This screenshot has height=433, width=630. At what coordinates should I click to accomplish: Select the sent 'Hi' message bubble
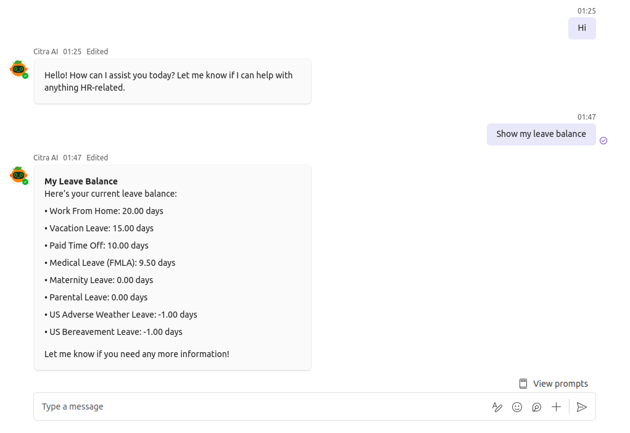pos(581,28)
